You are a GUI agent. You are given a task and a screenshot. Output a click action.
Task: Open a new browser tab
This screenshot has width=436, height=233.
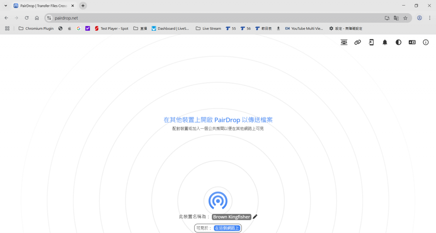(x=83, y=6)
